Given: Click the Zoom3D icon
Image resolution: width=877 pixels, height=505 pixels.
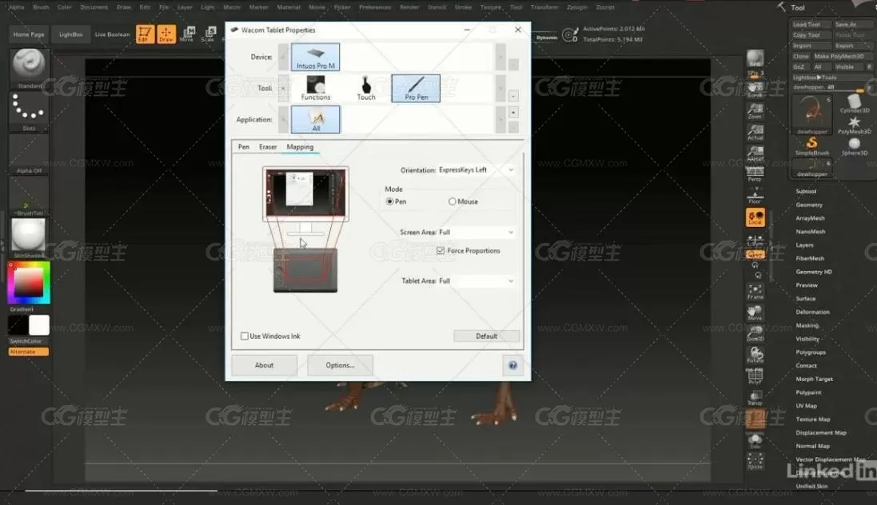Looking at the screenshot, I should click(x=755, y=334).
